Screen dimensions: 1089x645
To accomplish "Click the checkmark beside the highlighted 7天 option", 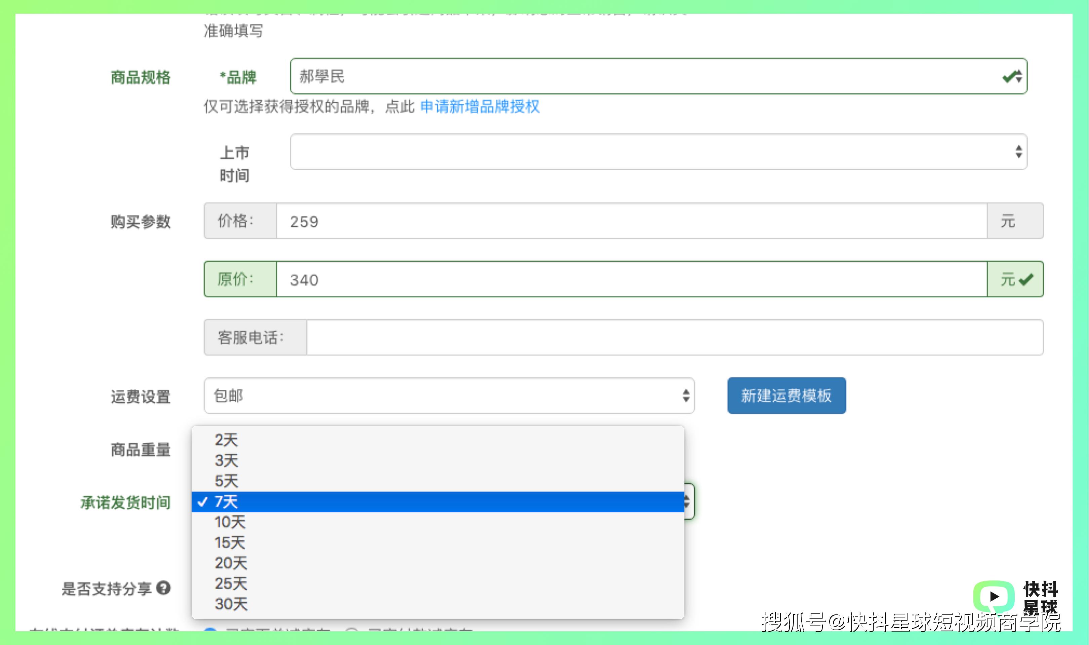I will tap(203, 502).
